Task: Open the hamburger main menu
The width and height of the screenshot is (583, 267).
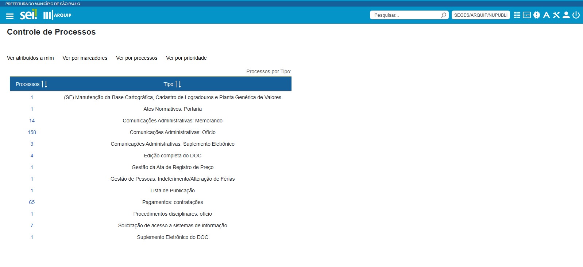Action: tap(10, 16)
